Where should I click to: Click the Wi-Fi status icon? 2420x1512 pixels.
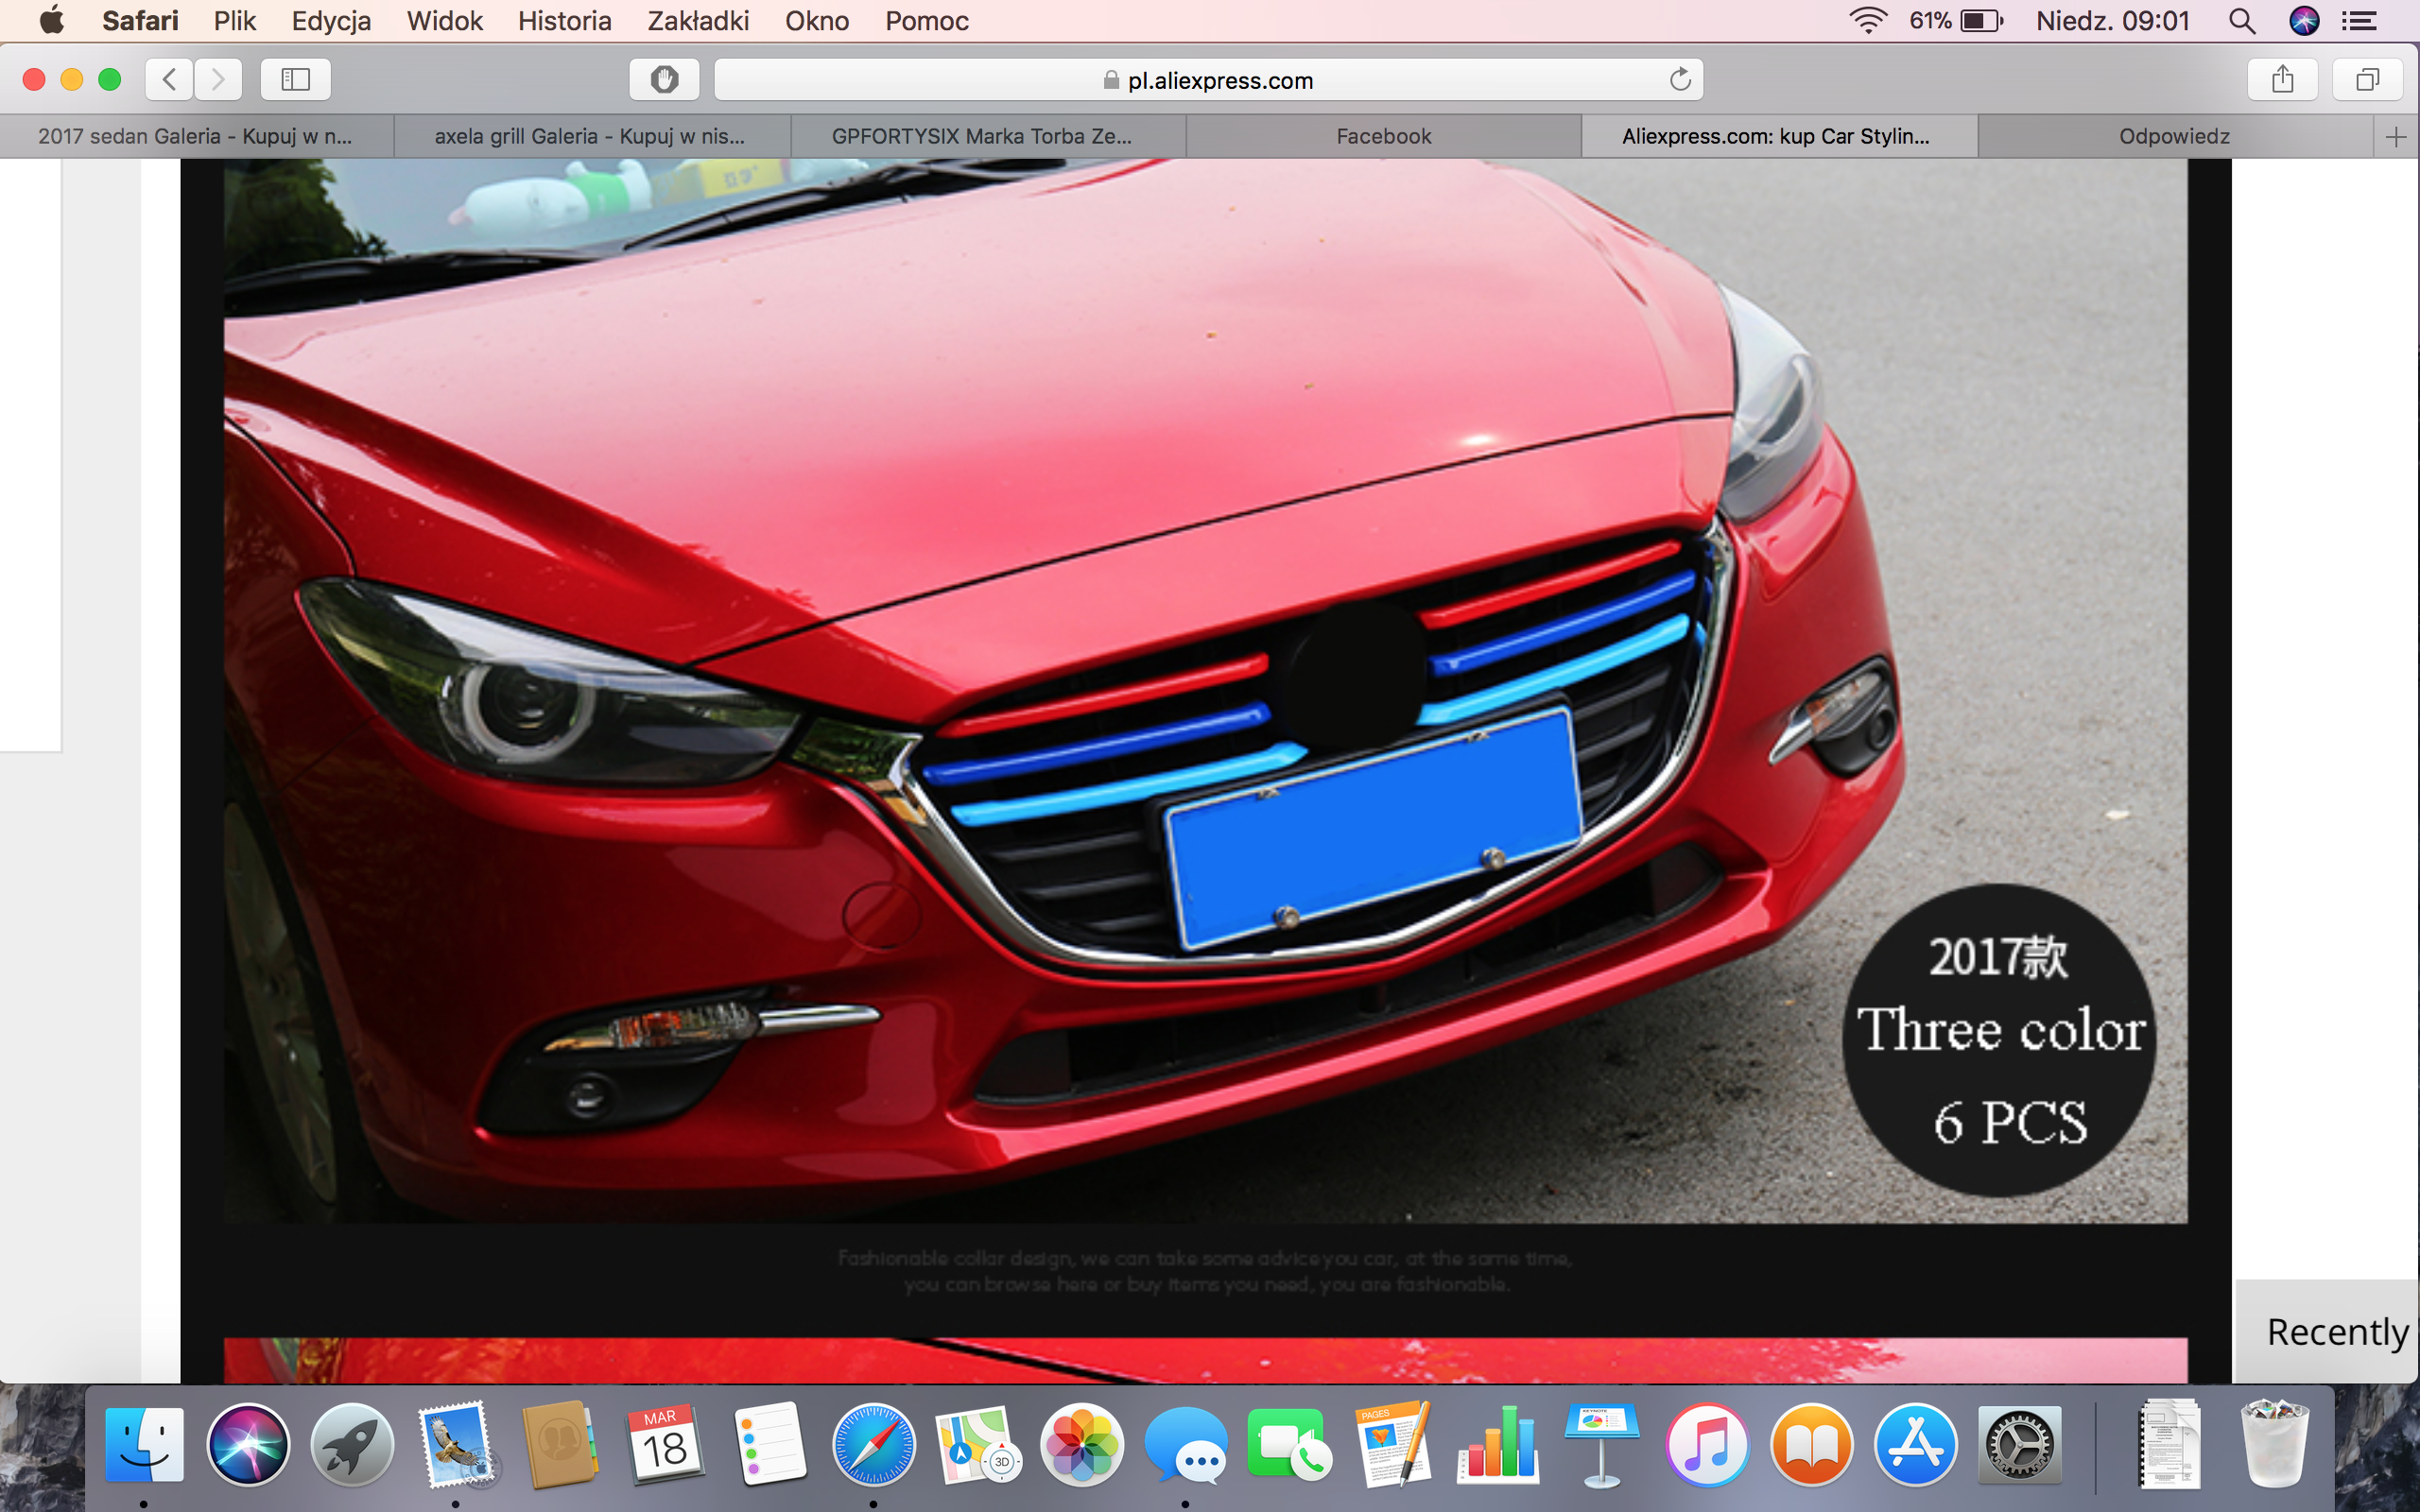coord(1866,21)
